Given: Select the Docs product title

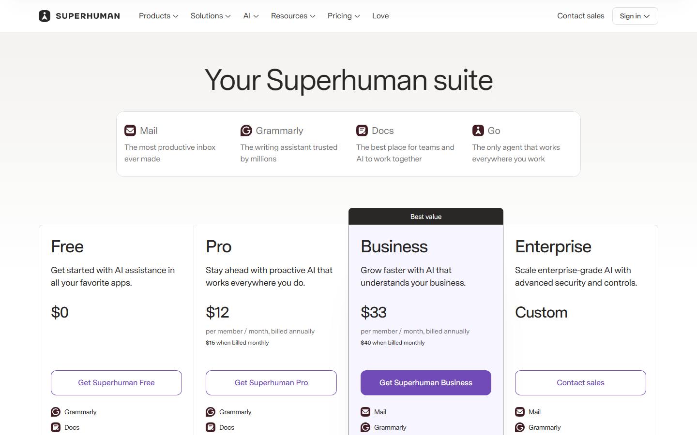Looking at the screenshot, I should pos(382,130).
